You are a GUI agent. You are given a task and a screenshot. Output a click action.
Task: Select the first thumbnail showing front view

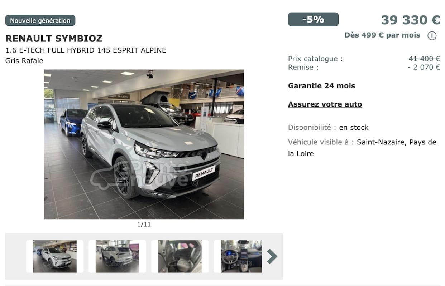(x=55, y=256)
